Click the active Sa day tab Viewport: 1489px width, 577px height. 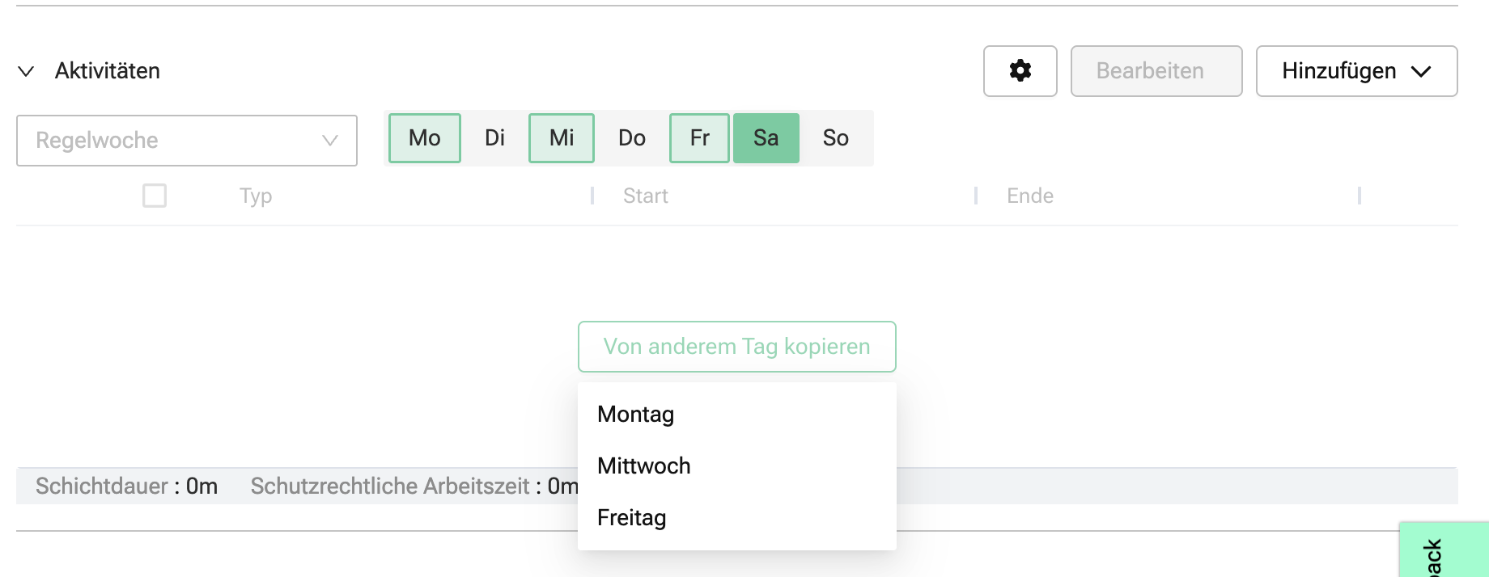tap(766, 138)
